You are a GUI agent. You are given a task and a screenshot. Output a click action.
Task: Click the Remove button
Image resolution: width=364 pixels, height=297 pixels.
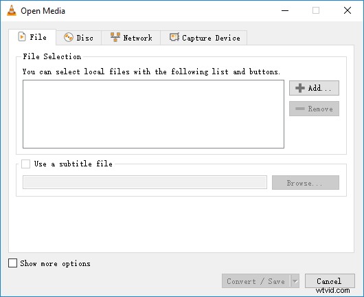[314, 109]
